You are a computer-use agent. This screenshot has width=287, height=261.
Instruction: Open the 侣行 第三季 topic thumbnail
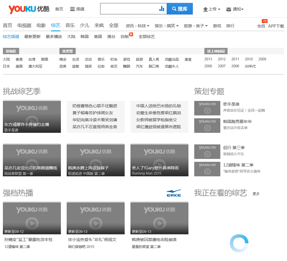207,151
